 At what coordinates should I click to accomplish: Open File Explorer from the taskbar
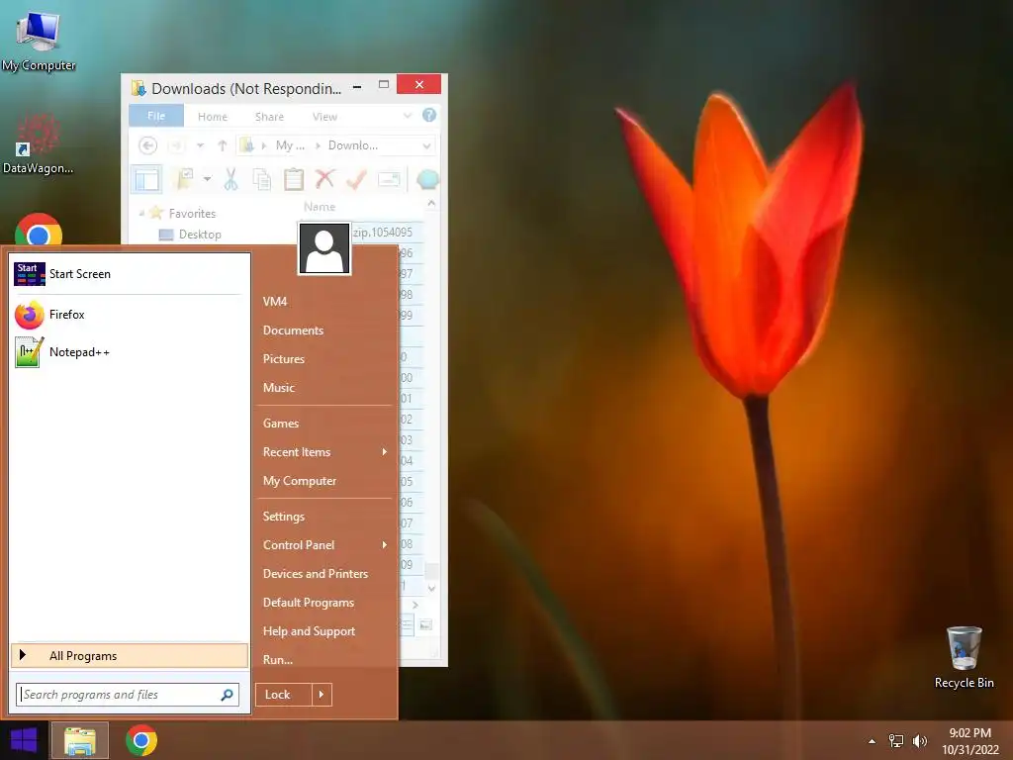pyautogui.click(x=79, y=740)
